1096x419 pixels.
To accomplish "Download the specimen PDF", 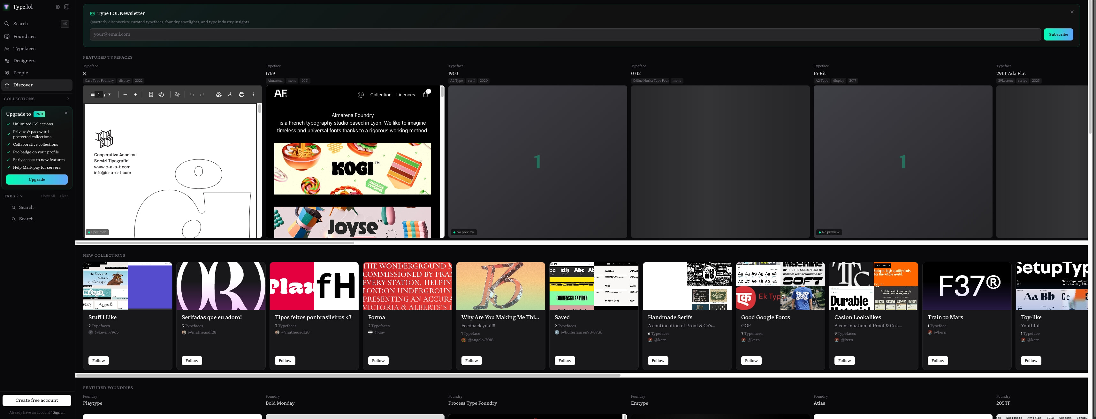I will click(x=230, y=95).
